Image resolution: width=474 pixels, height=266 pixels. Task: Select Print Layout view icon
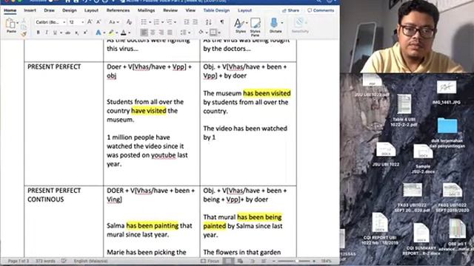228,261
